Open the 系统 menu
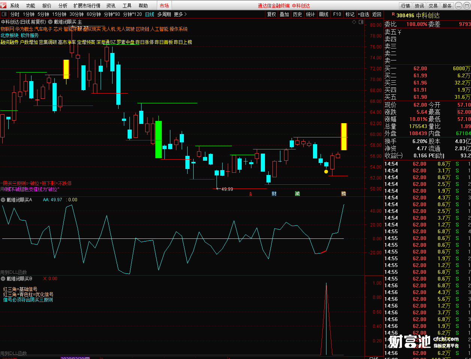Viewport: 471px width, 359px height. pos(15,6)
